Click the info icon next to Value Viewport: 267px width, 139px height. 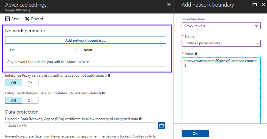tap(196, 54)
